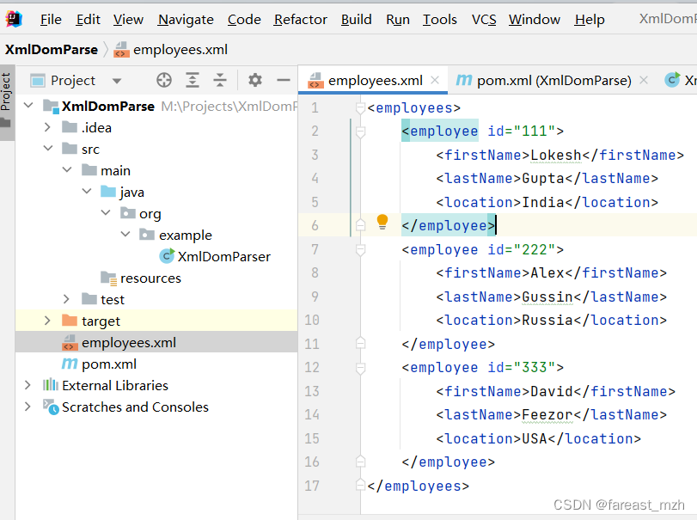Open the Refactor menu
This screenshot has height=520, width=697.
click(300, 19)
